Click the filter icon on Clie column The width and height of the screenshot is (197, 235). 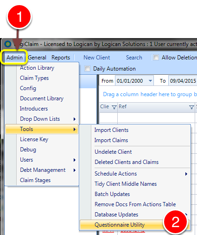114,107
